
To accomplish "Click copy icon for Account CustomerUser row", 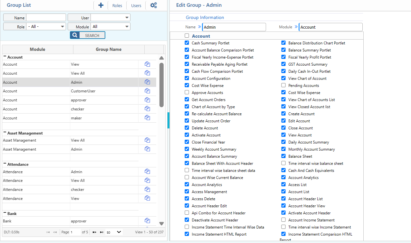I will click(148, 91).
